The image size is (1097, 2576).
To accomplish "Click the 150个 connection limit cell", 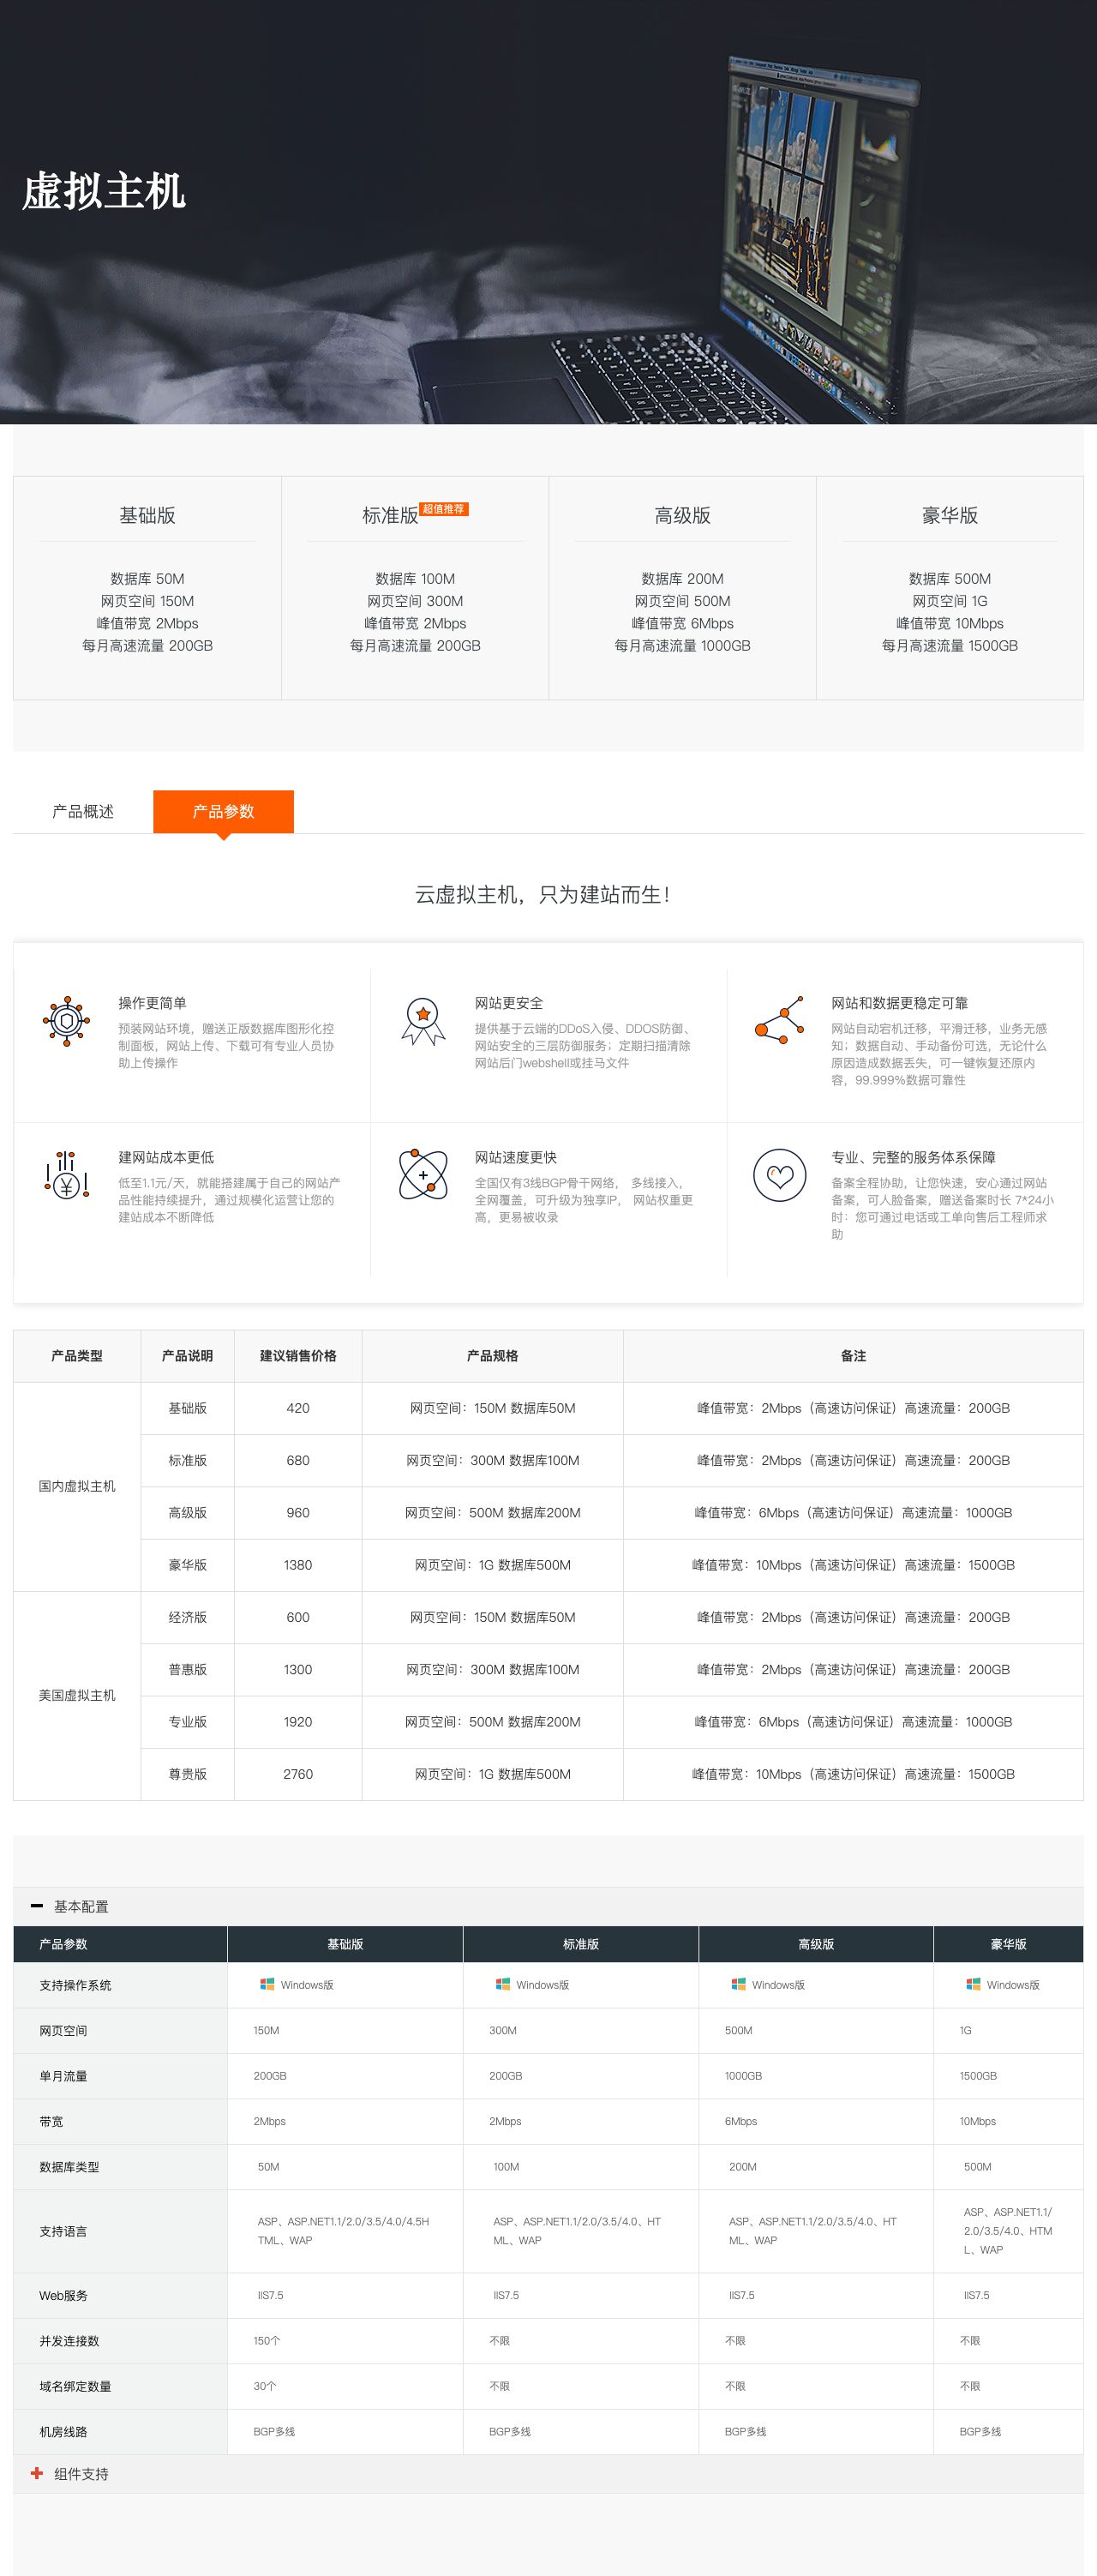I will point(345,2341).
